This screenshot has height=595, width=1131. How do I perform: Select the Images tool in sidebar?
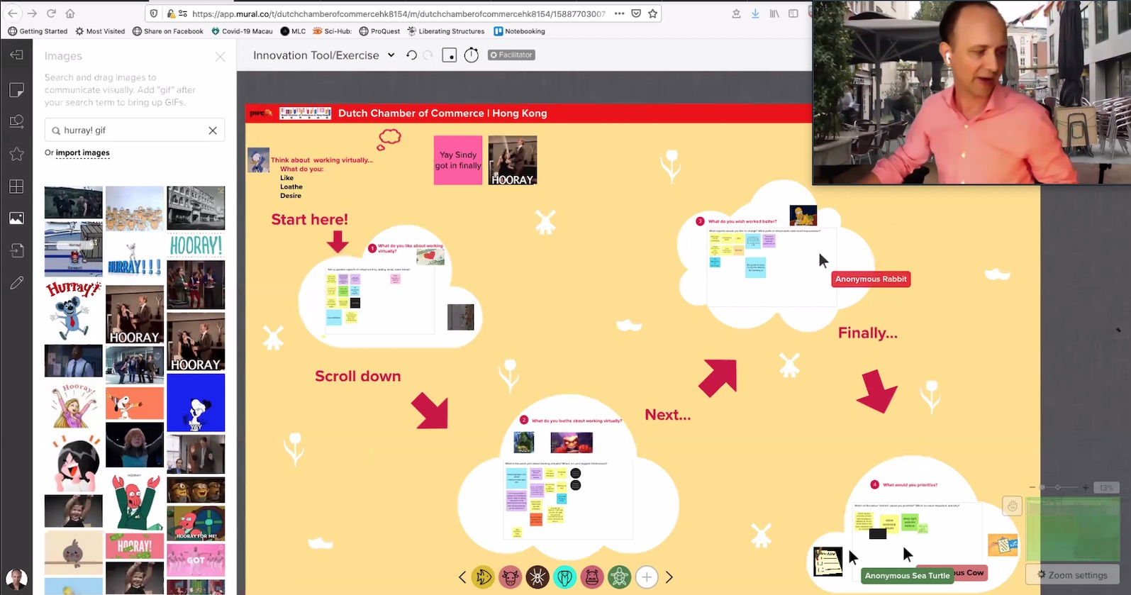pyautogui.click(x=16, y=218)
